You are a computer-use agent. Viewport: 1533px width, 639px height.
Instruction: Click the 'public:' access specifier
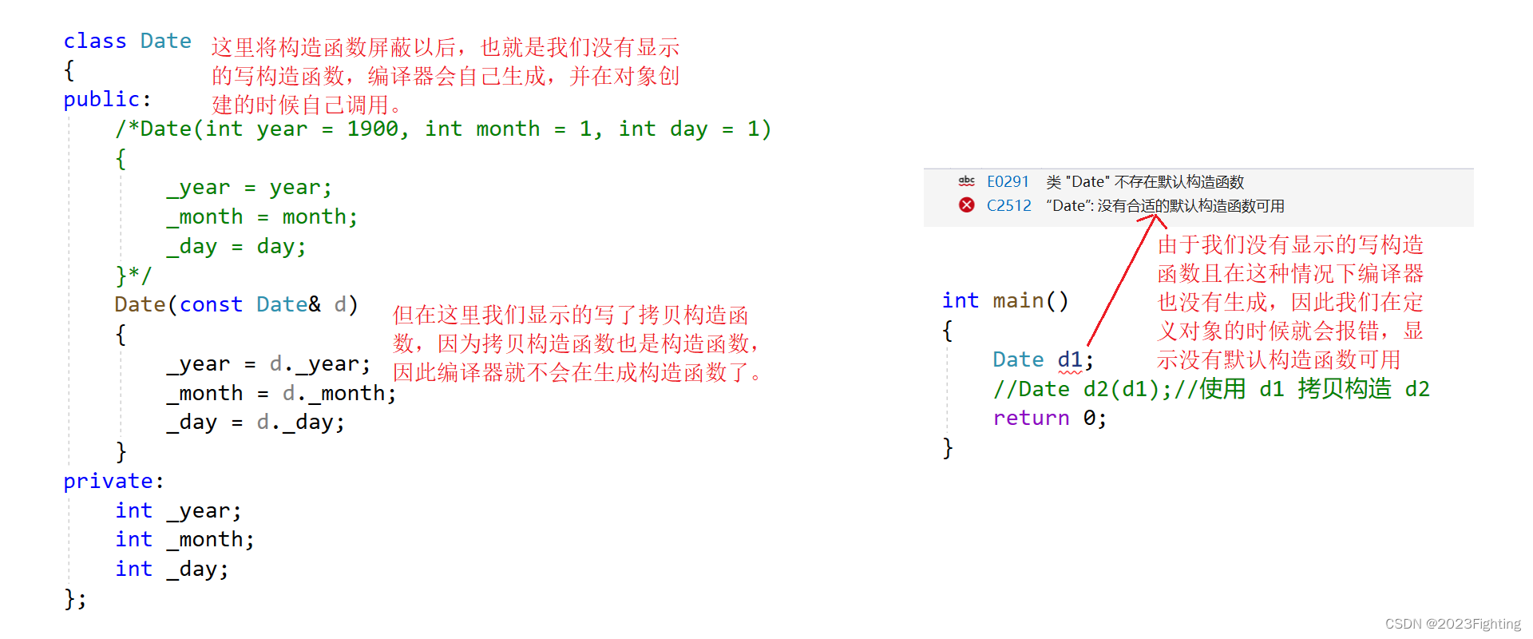[x=107, y=100]
